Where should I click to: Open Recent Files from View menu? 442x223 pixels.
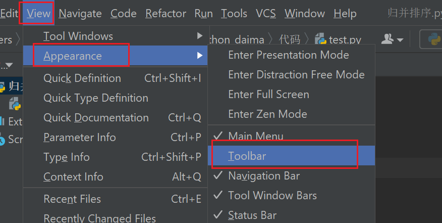(x=115, y=199)
